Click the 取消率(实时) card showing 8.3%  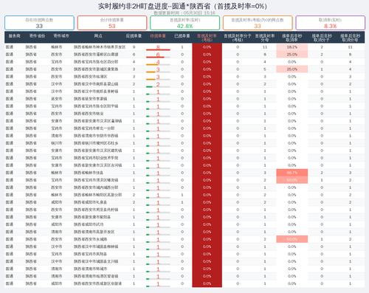(x=330, y=23)
